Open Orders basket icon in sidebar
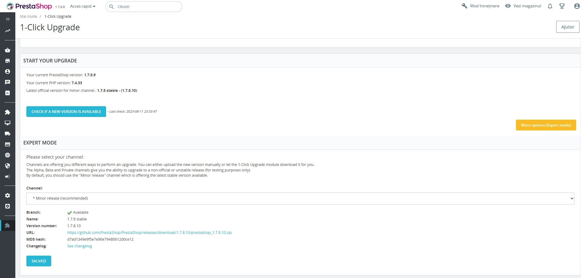Image resolution: width=581 pixels, height=278 pixels. (x=8, y=50)
